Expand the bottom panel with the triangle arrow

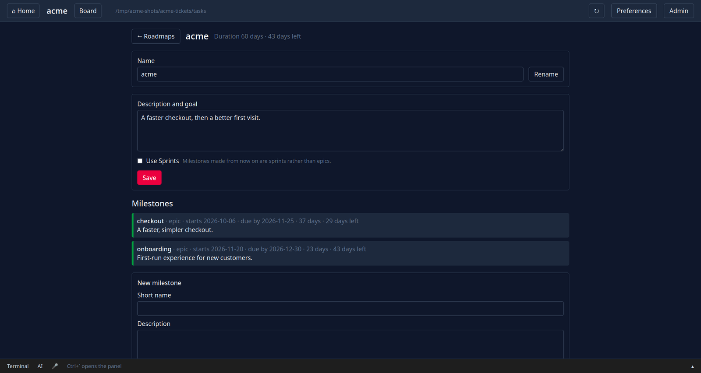692,366
